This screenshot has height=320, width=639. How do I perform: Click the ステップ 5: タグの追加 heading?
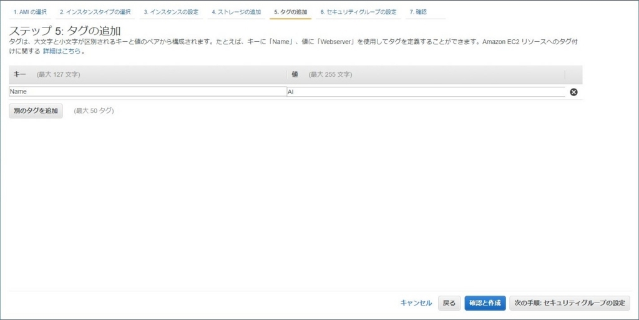tap(65, 31)
